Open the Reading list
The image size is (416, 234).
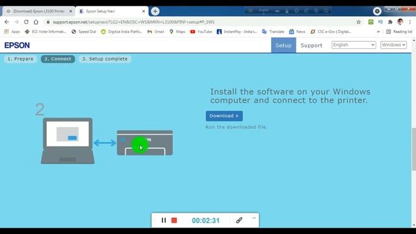[399, 32]
